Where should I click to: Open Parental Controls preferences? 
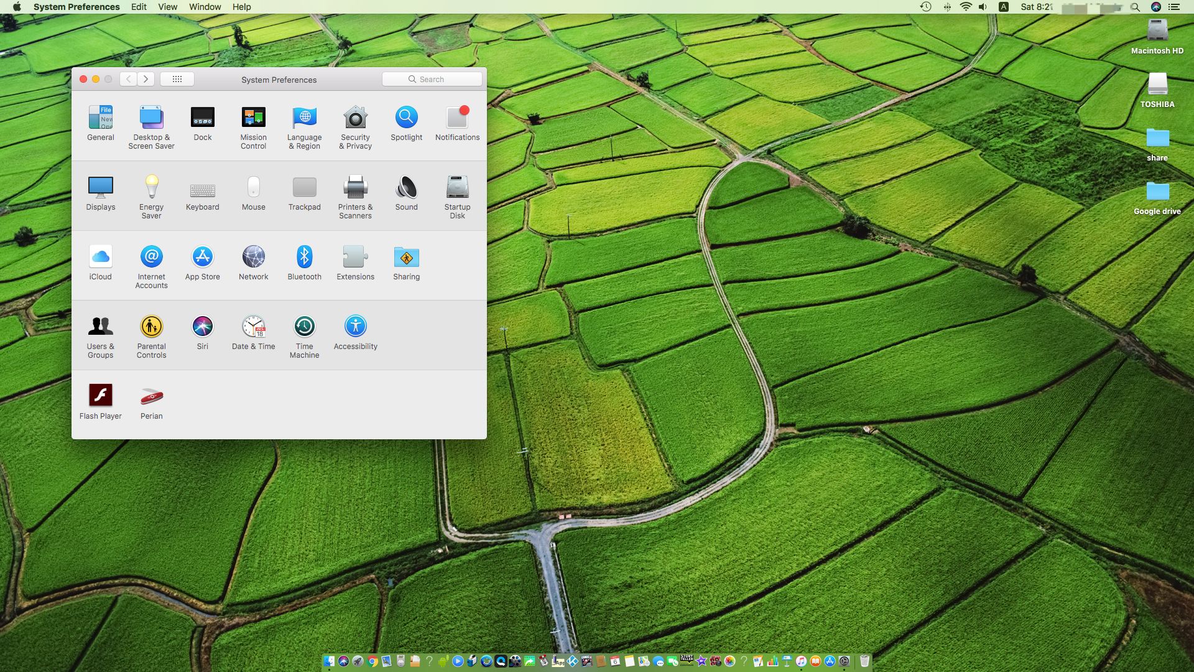click(151, 327)
